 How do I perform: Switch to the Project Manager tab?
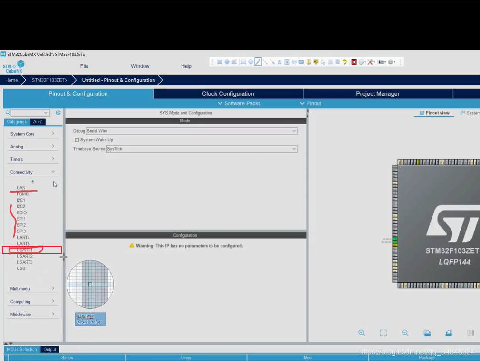pyautogui.click(x=378, y=94)
